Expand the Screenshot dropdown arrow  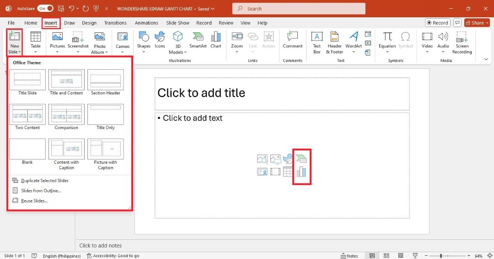[x=78, y=52]
